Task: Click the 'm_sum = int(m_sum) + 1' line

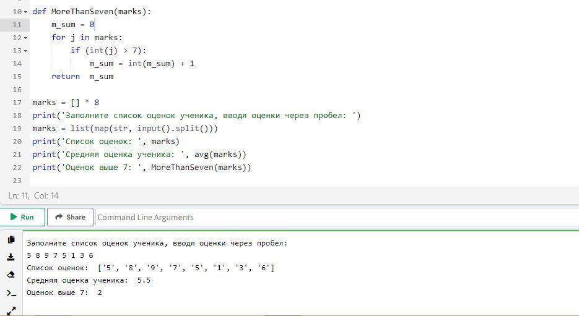Action: click(142, 64)
